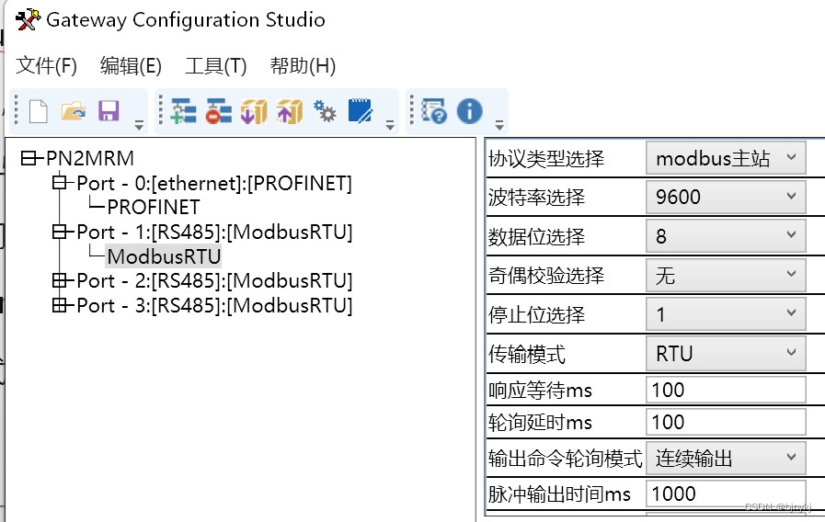Click the 波特率选择 label
The height and width of the screenshot is (522, 825).
point(537,198)
